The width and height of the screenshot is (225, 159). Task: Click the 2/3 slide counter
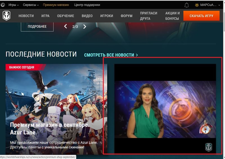[75, 27]
